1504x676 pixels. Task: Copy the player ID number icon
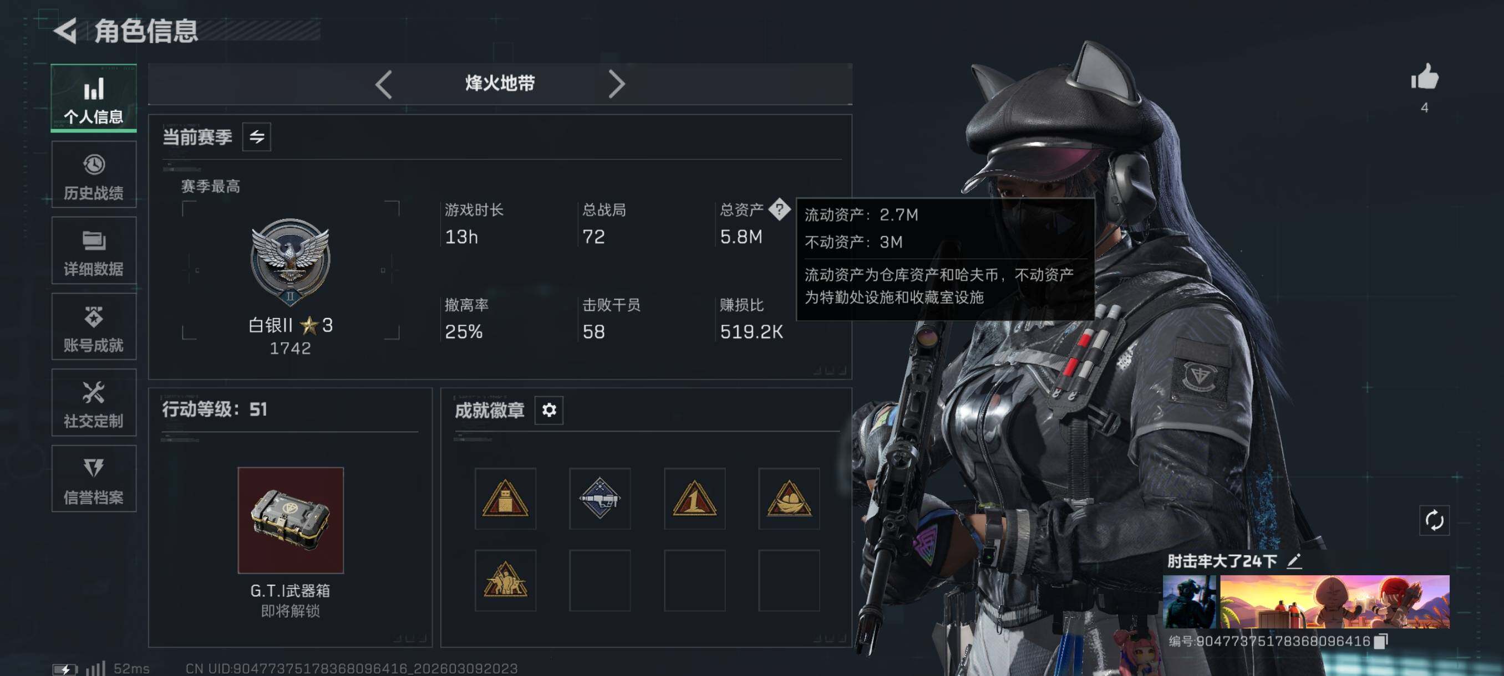tap(1380, 641)
